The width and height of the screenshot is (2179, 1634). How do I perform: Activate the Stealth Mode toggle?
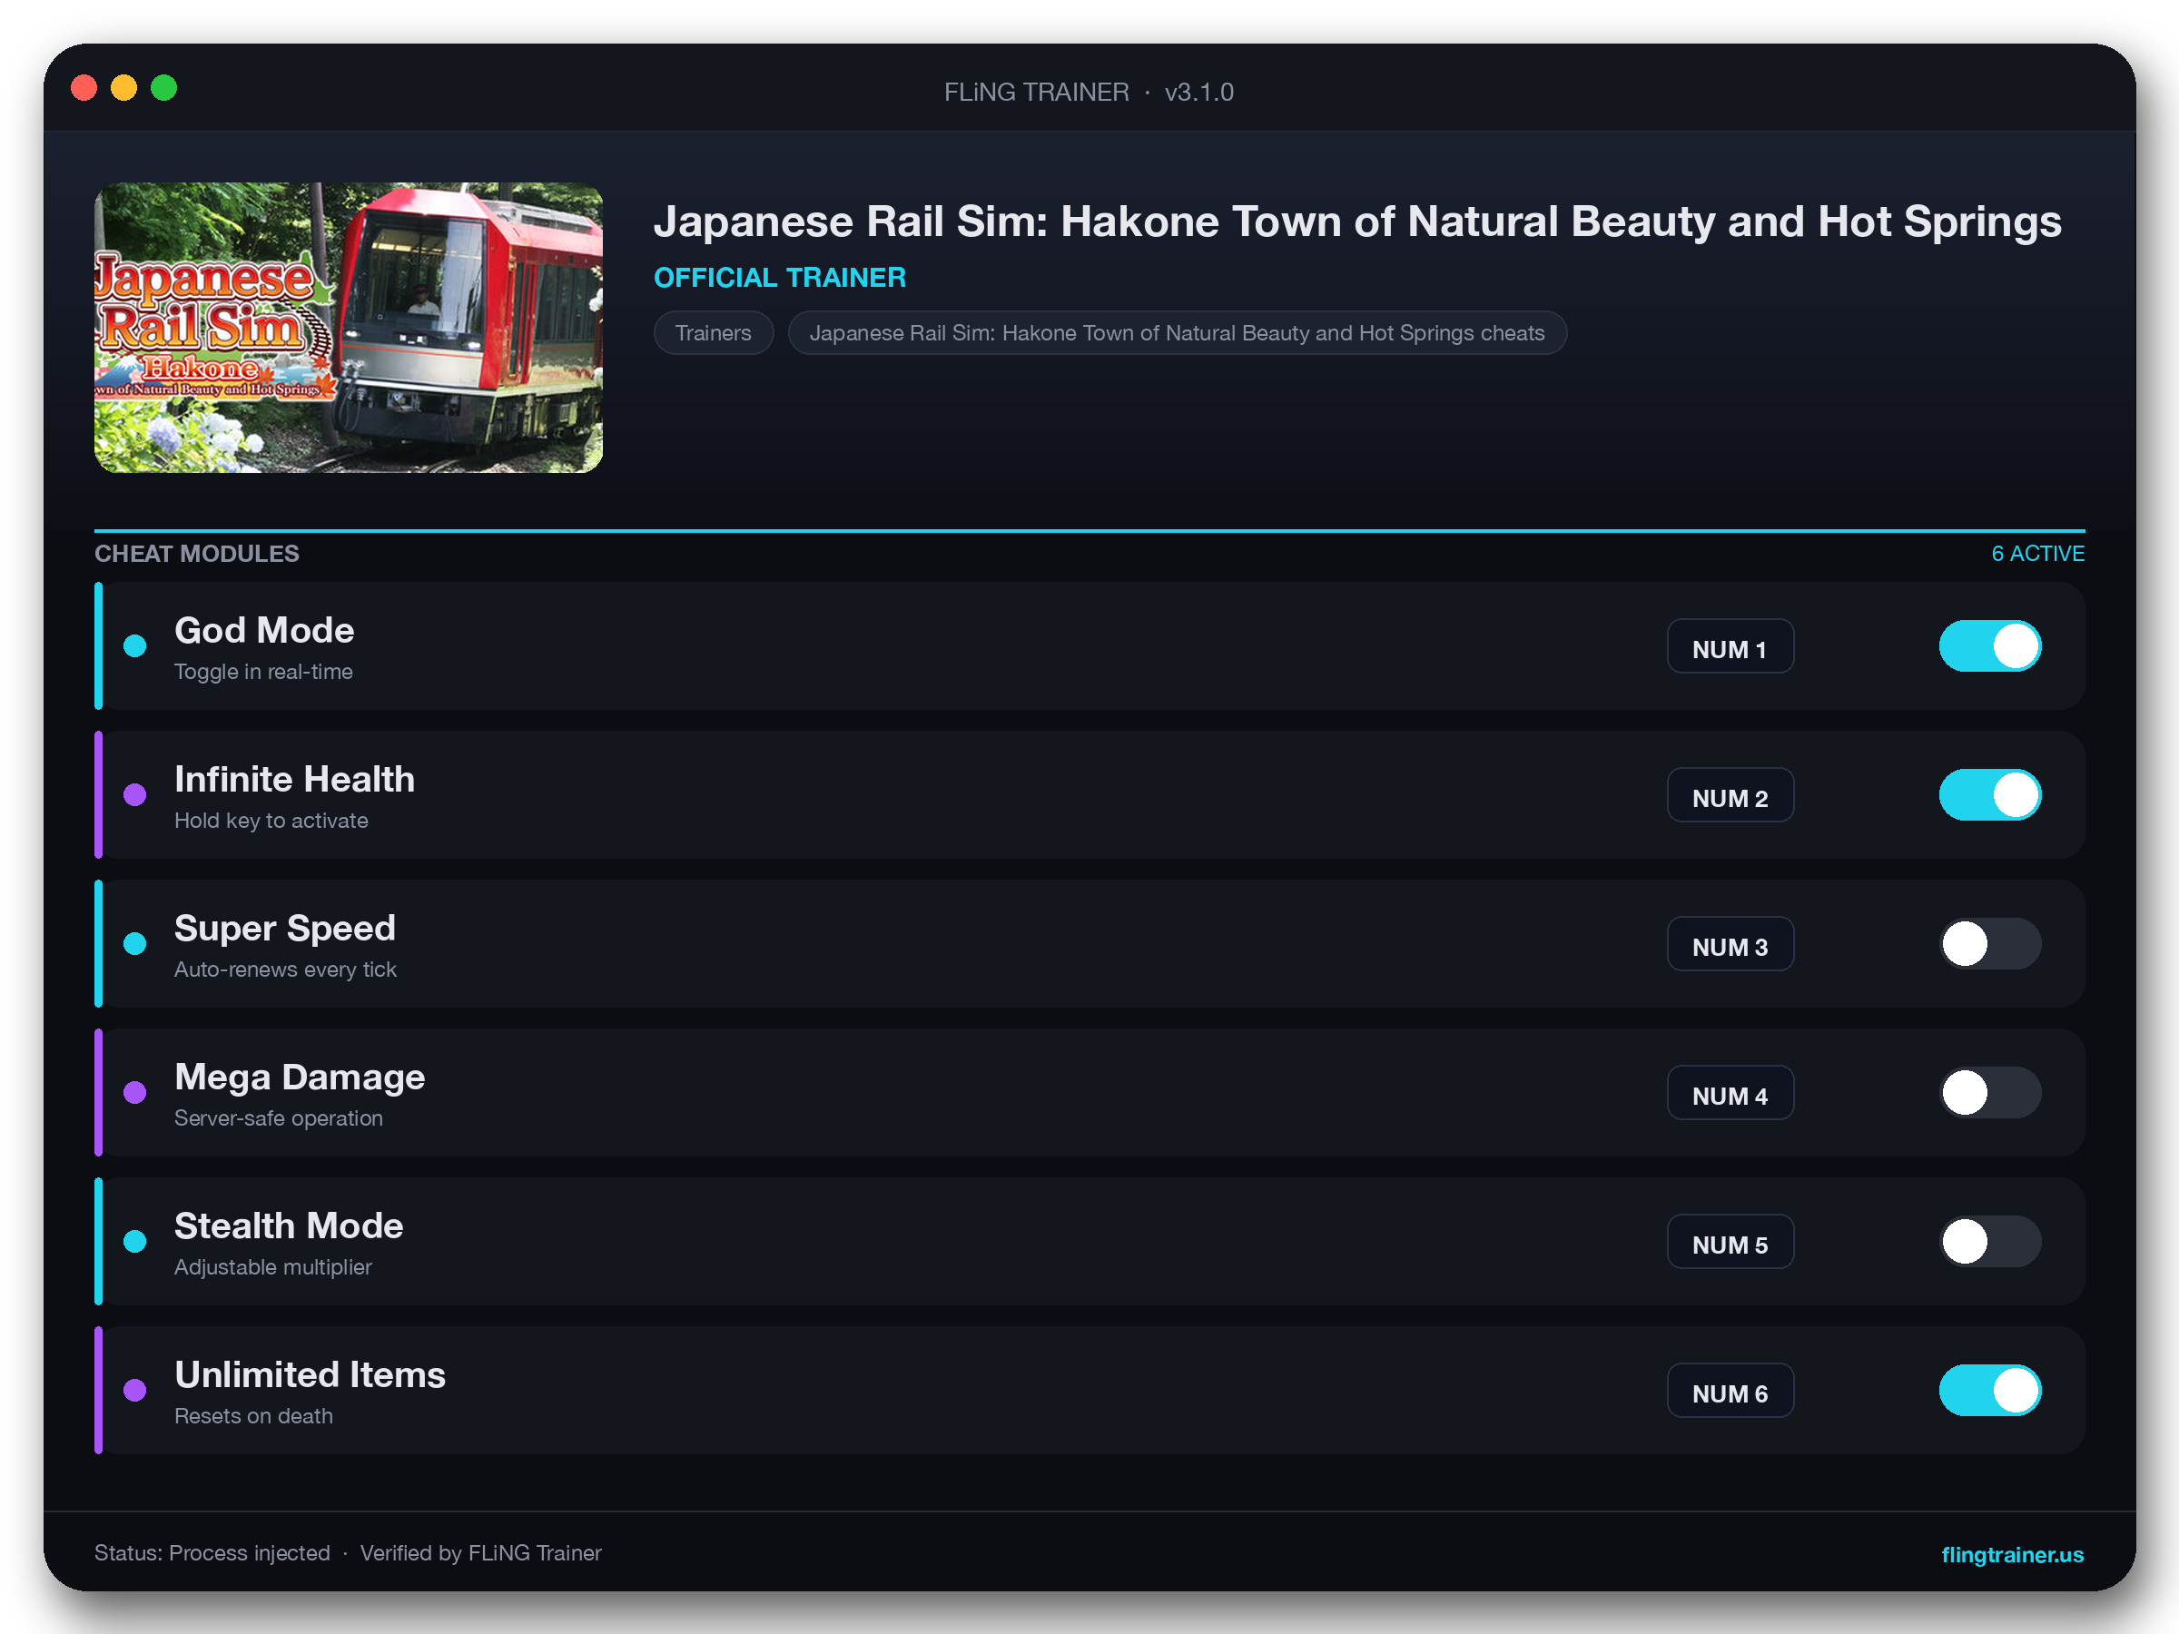[x=1990, y=1241]
